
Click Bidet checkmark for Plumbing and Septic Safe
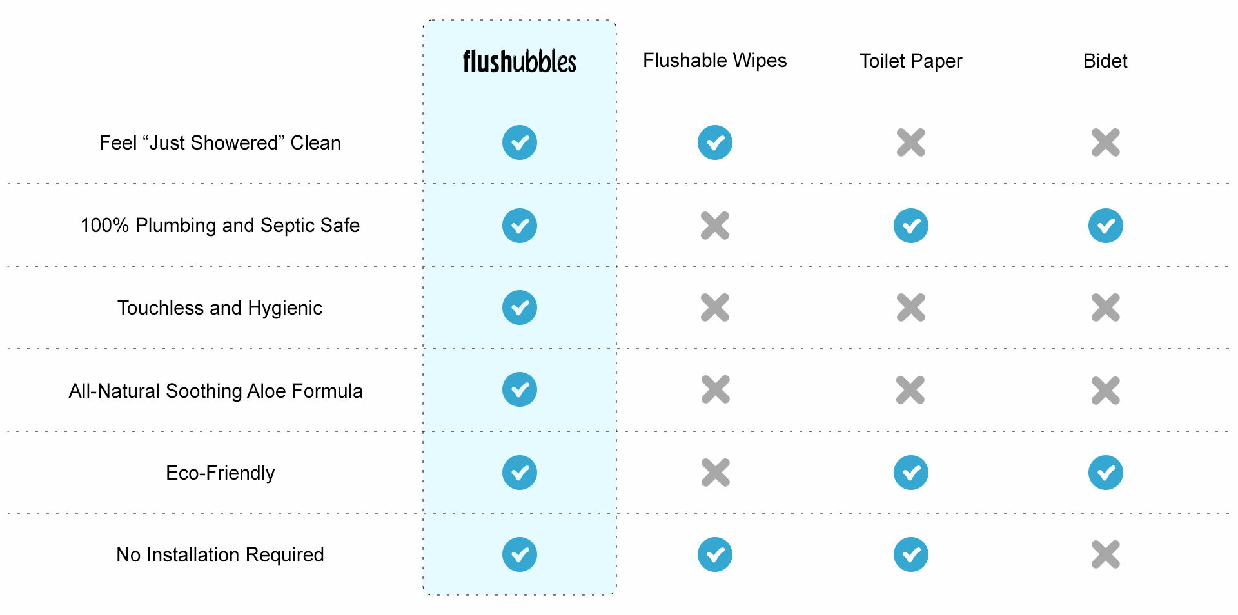coord(1106,226)
